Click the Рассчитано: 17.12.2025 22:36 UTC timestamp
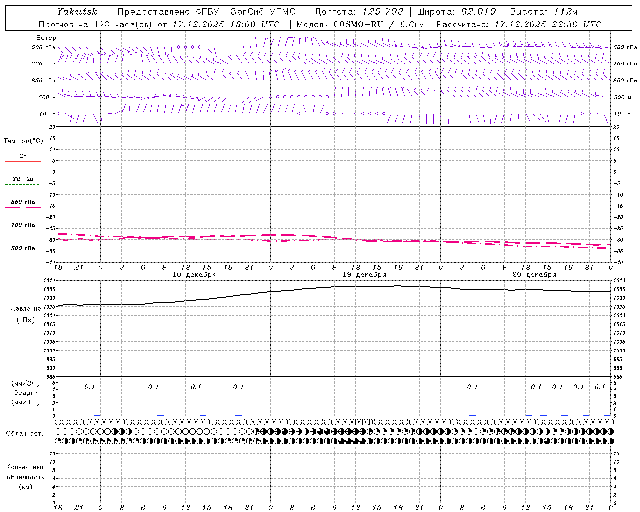This screenshot has height=512, width=640. click(519, 24)
